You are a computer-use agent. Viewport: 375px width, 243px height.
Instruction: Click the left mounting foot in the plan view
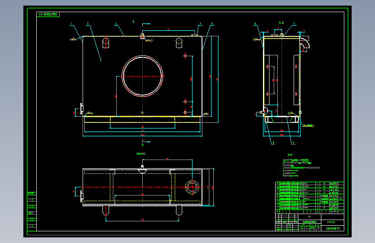tap(106, 211)
